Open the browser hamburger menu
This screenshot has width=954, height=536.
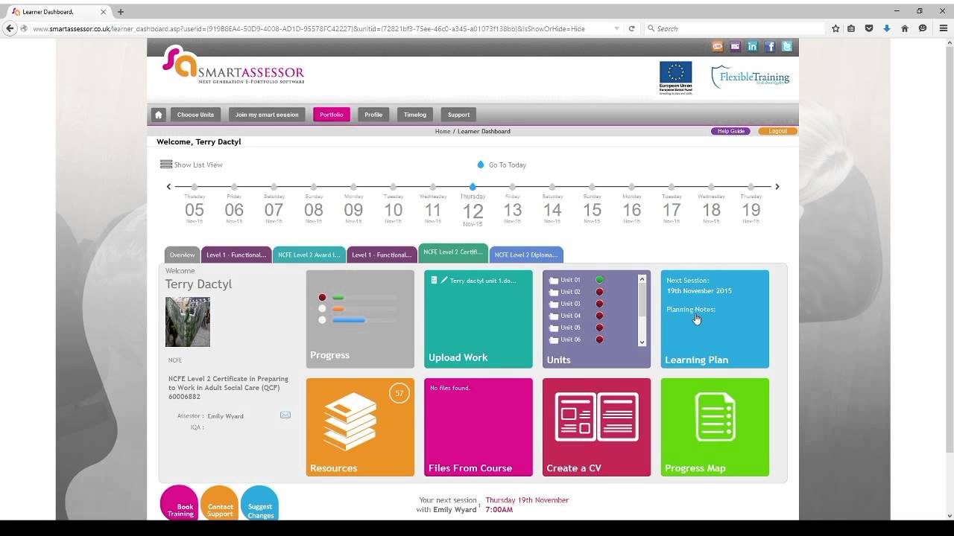942,28
